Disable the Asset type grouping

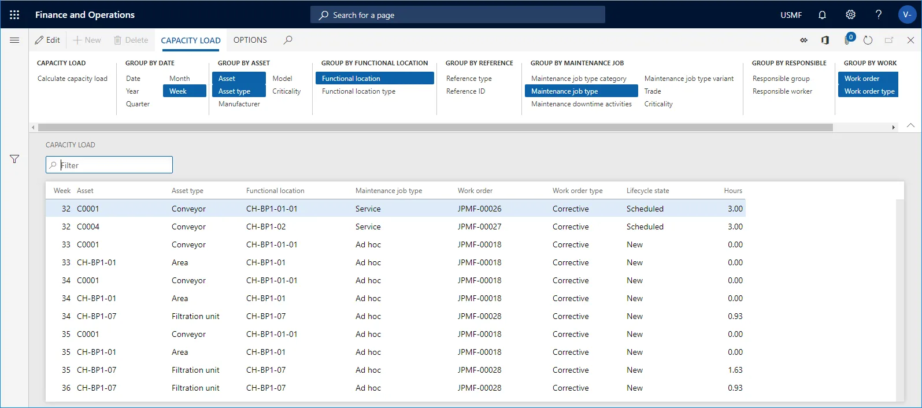pyautogui.click(x=239, y=91)
